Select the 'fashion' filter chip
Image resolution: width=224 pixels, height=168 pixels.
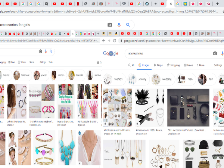(x=115, y=79)
